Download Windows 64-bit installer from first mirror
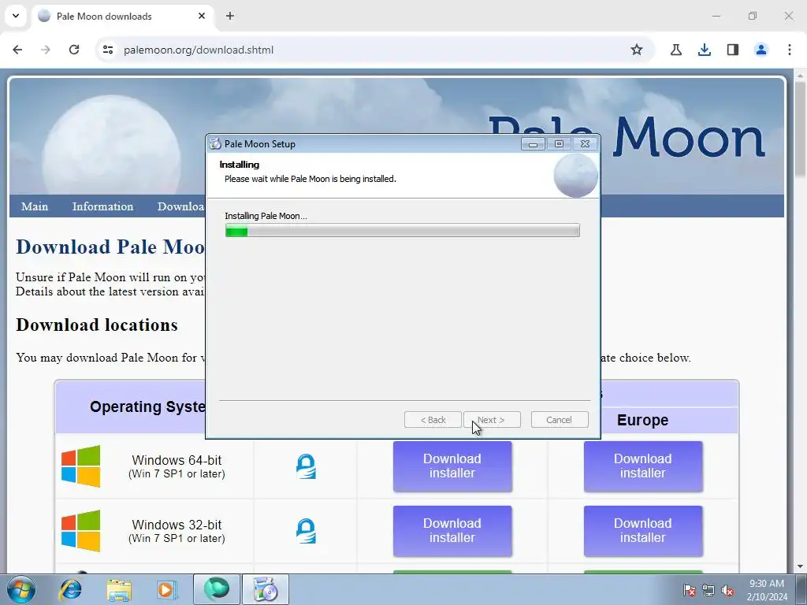This screenshot has width=807, height=605. [452, 466]
